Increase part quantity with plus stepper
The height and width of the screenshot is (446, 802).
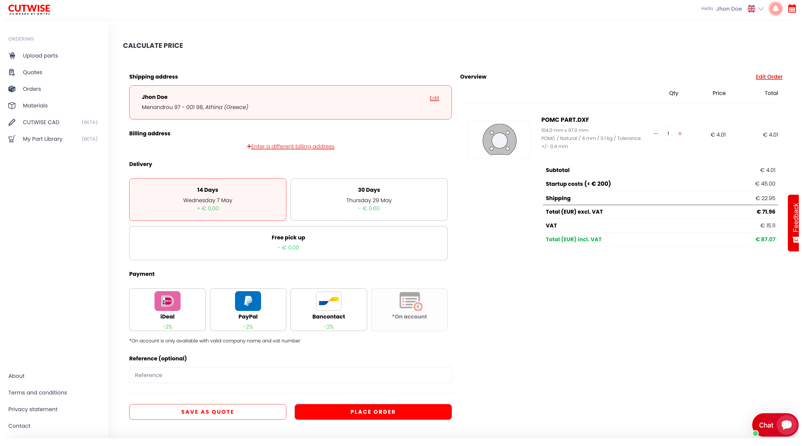pos(680,133)
